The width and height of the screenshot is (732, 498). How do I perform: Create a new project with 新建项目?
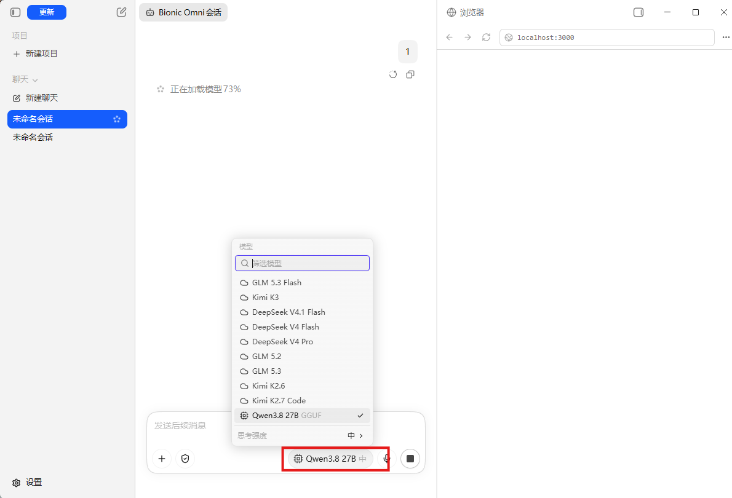[36, 53]
